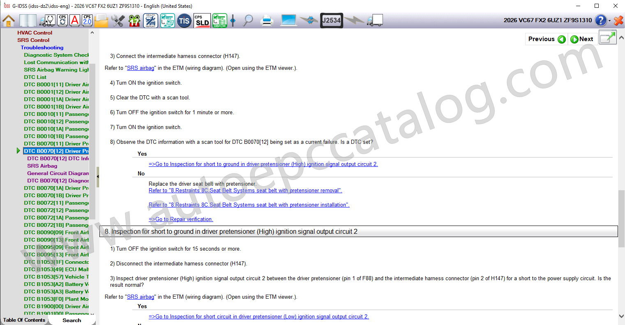Open the CPS 2.0 icon
Image resolution: width=625 pixels, height=325 pixels.
(x=87, y=20)
